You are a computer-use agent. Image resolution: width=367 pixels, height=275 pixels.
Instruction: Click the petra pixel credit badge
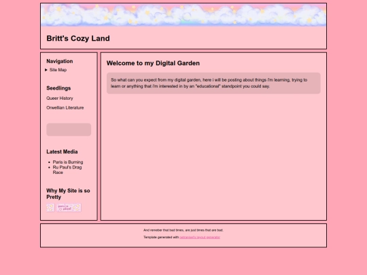point(69,208)
